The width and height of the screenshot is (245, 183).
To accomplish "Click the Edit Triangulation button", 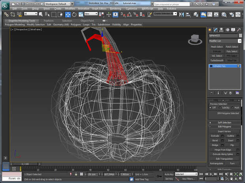I will [x=224, y=158].
